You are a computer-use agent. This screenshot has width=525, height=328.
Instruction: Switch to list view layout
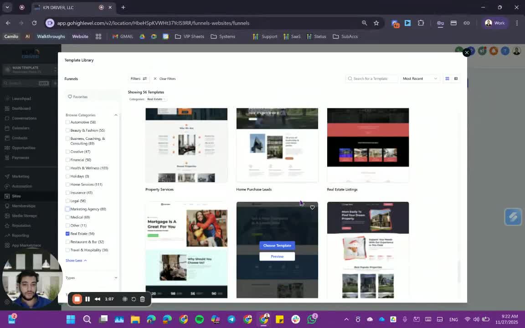(x=456, y=79)
